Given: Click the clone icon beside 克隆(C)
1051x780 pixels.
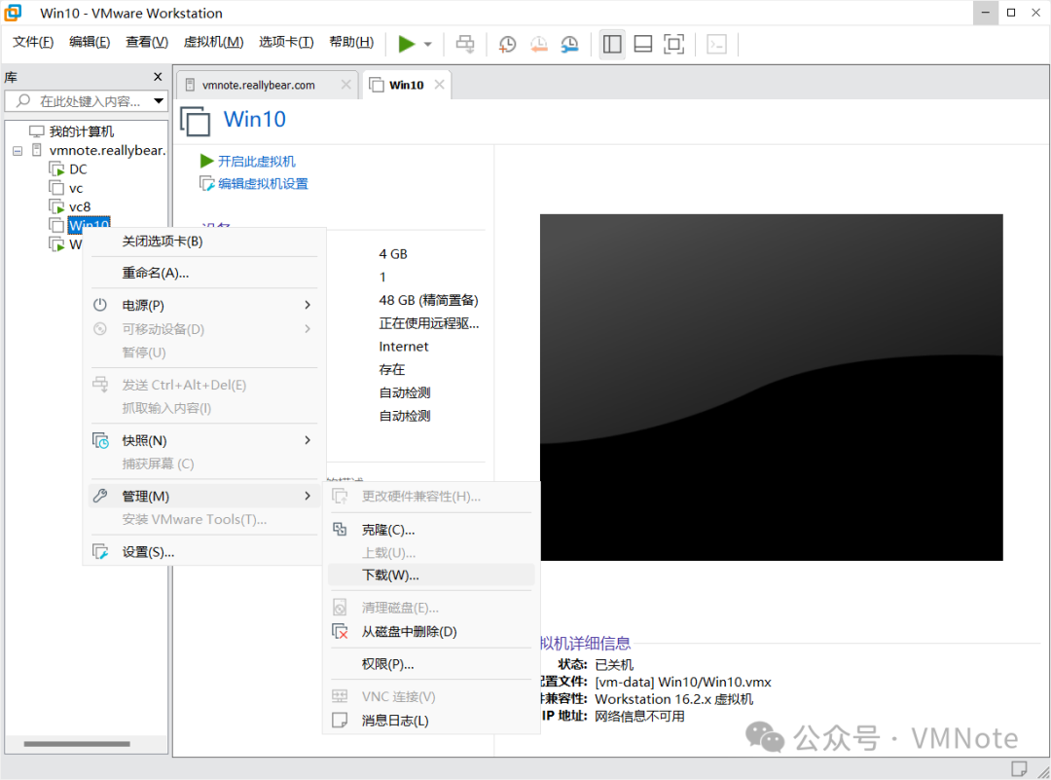Looking at the screenshot, I should (341, 529).
